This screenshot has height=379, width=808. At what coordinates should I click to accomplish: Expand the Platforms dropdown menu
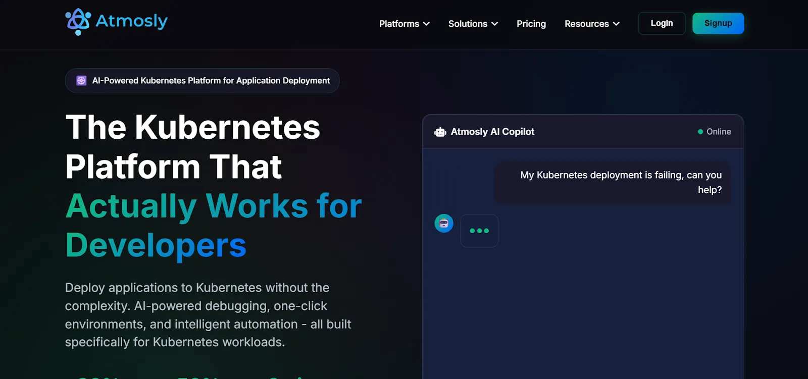405,24
